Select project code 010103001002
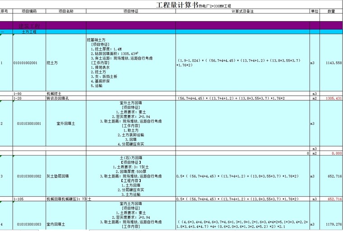The image size is (343, 231). [29, 176]
